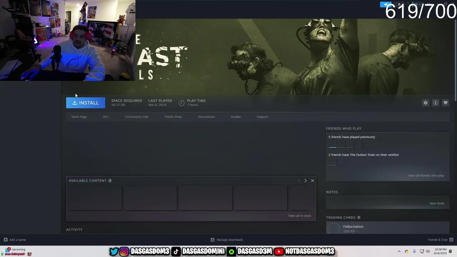Open the Upcoming widget on the taskbar

coord(16,251)
